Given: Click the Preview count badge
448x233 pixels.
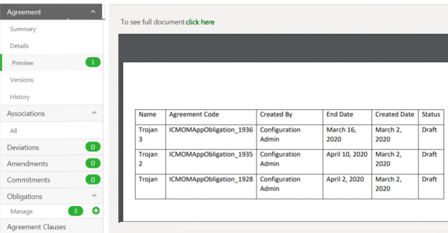Looking at the screenshot, I should click(93, 62).
